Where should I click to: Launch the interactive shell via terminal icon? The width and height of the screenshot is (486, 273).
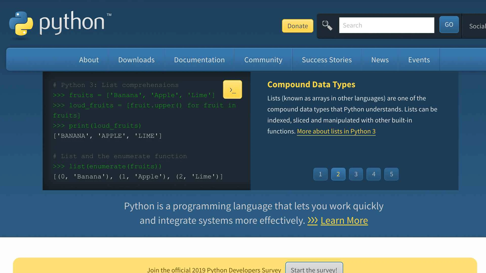[x=232, y=89]
